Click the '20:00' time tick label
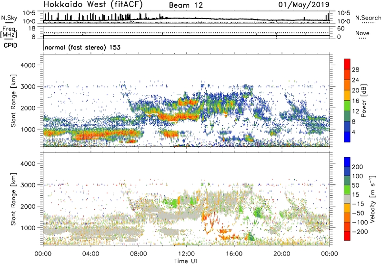Viewport: 381px width, 264px height. (x=282, y=254)
